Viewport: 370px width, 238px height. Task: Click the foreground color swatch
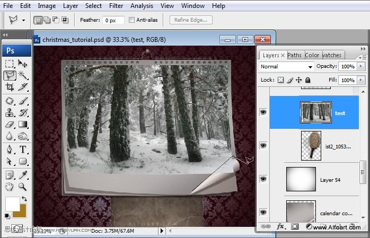[x=12, y=204]
